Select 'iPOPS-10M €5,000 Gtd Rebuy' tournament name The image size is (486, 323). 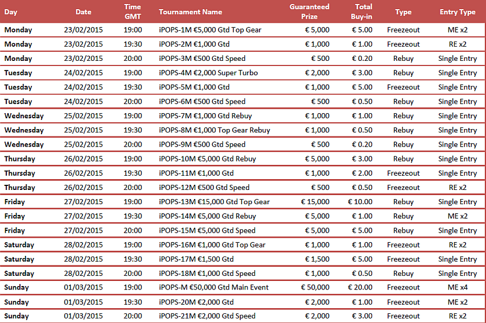click(207, 159)
